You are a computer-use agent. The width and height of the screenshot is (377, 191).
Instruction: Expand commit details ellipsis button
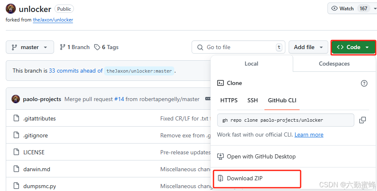pos(208,99)
